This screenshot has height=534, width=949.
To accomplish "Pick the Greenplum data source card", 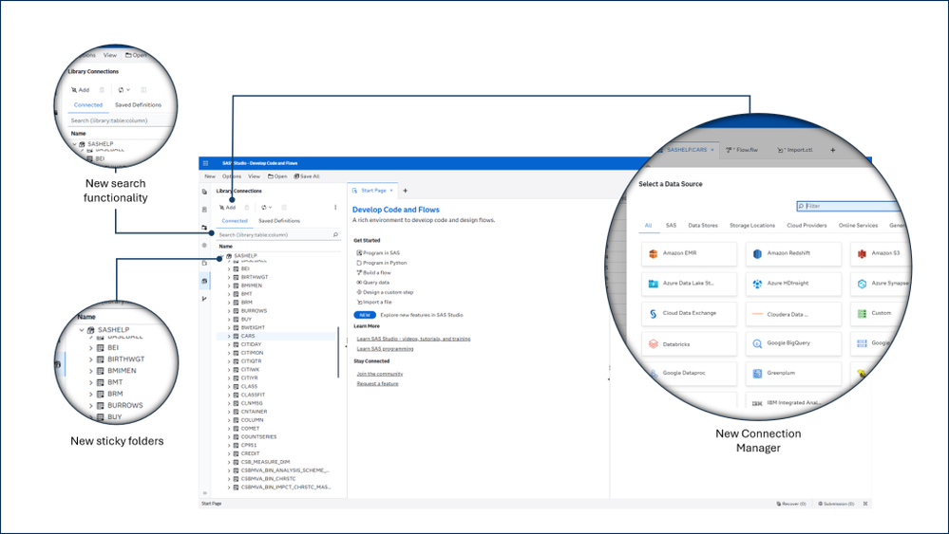I will [x=793, y=374].
